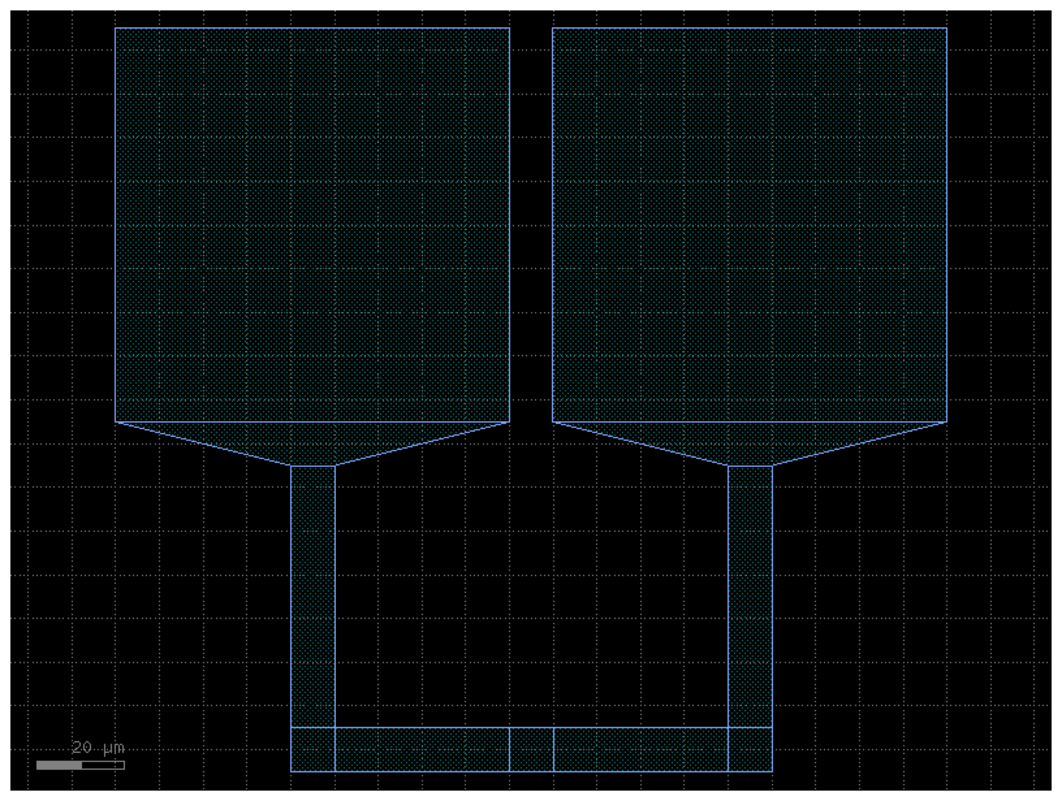
Task: Click the right pad's tapered trapezoid section
Action: (750, 444)
